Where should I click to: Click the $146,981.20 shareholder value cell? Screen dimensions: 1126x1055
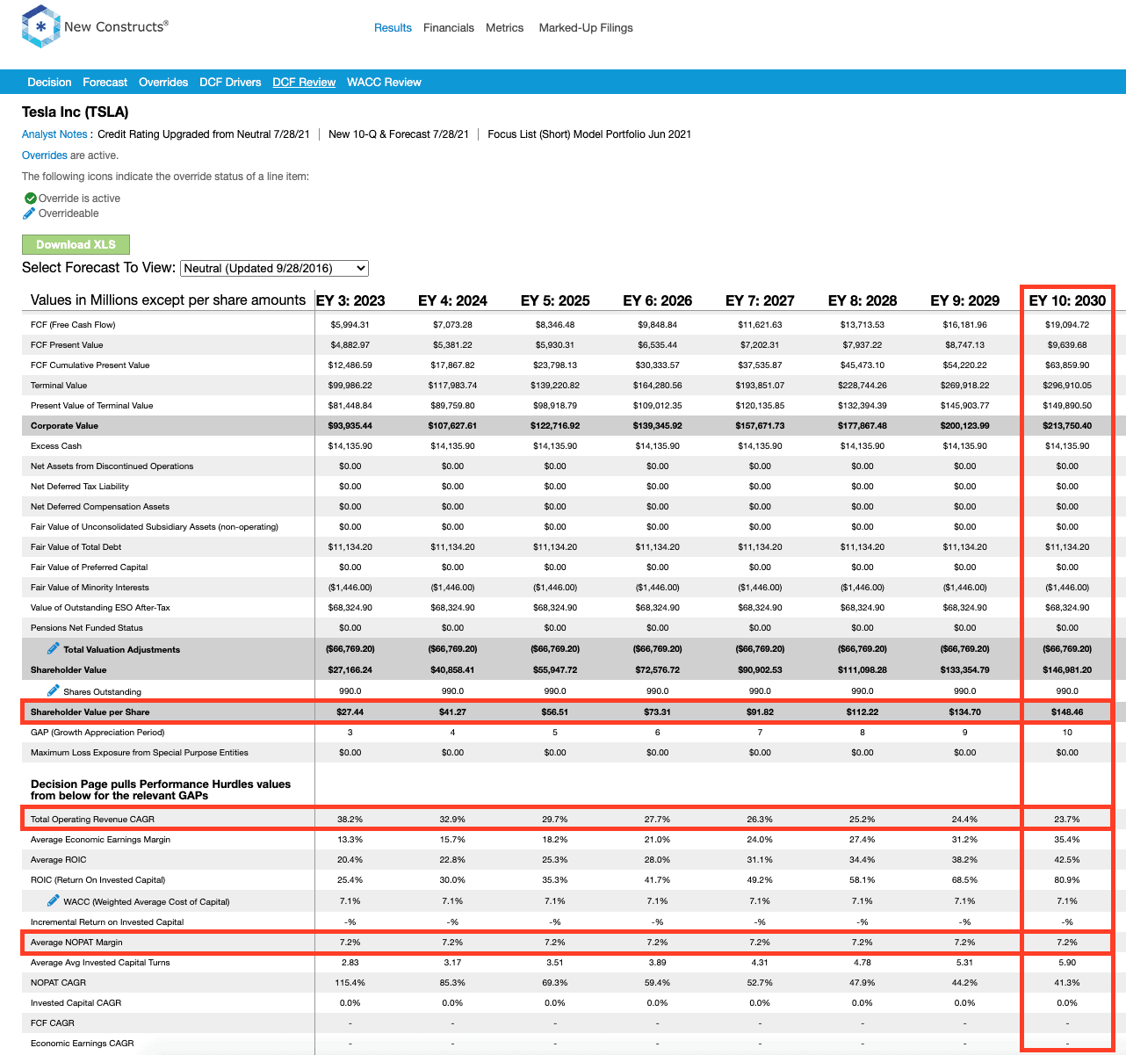click(1067, 670)
